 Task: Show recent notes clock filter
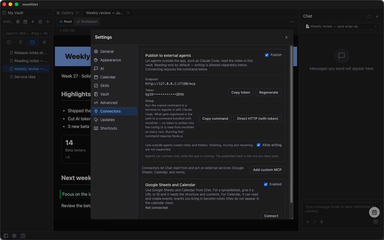tap(9, 42)
